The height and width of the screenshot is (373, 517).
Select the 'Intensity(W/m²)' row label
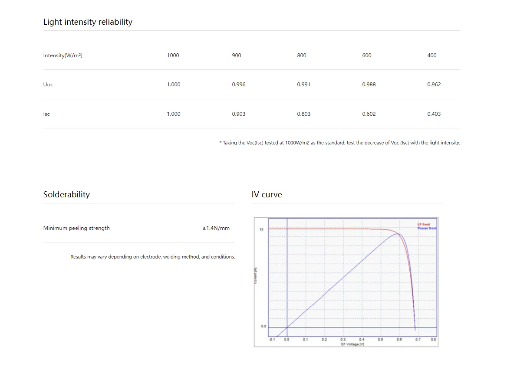point(63,56)
